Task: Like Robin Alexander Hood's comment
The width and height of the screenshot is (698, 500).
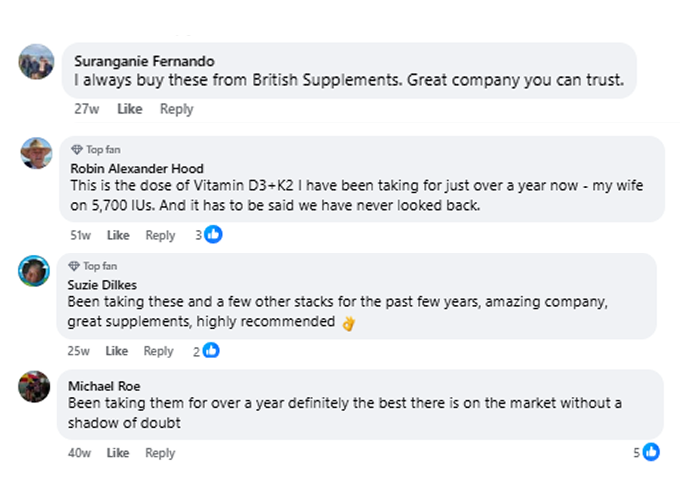Action: pyautogui.click(x=118, y=235)
